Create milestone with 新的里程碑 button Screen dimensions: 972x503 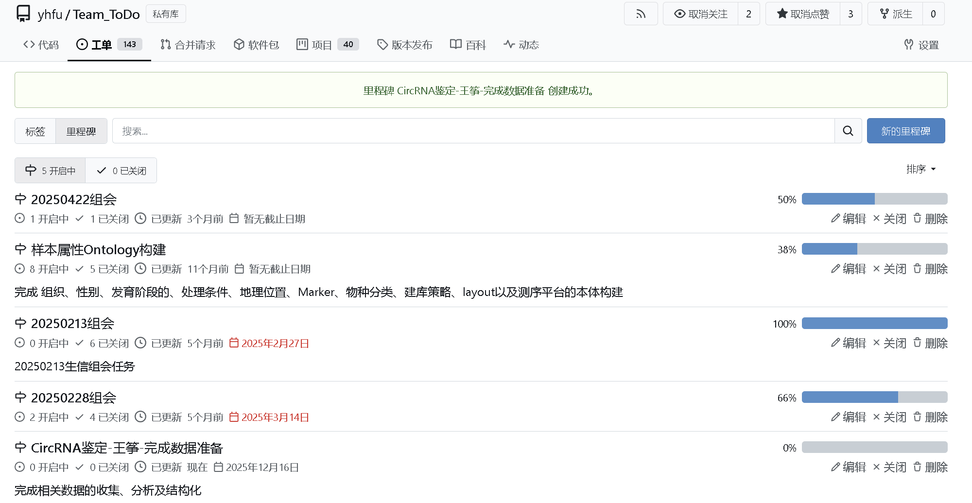click(x=905, y=131)
